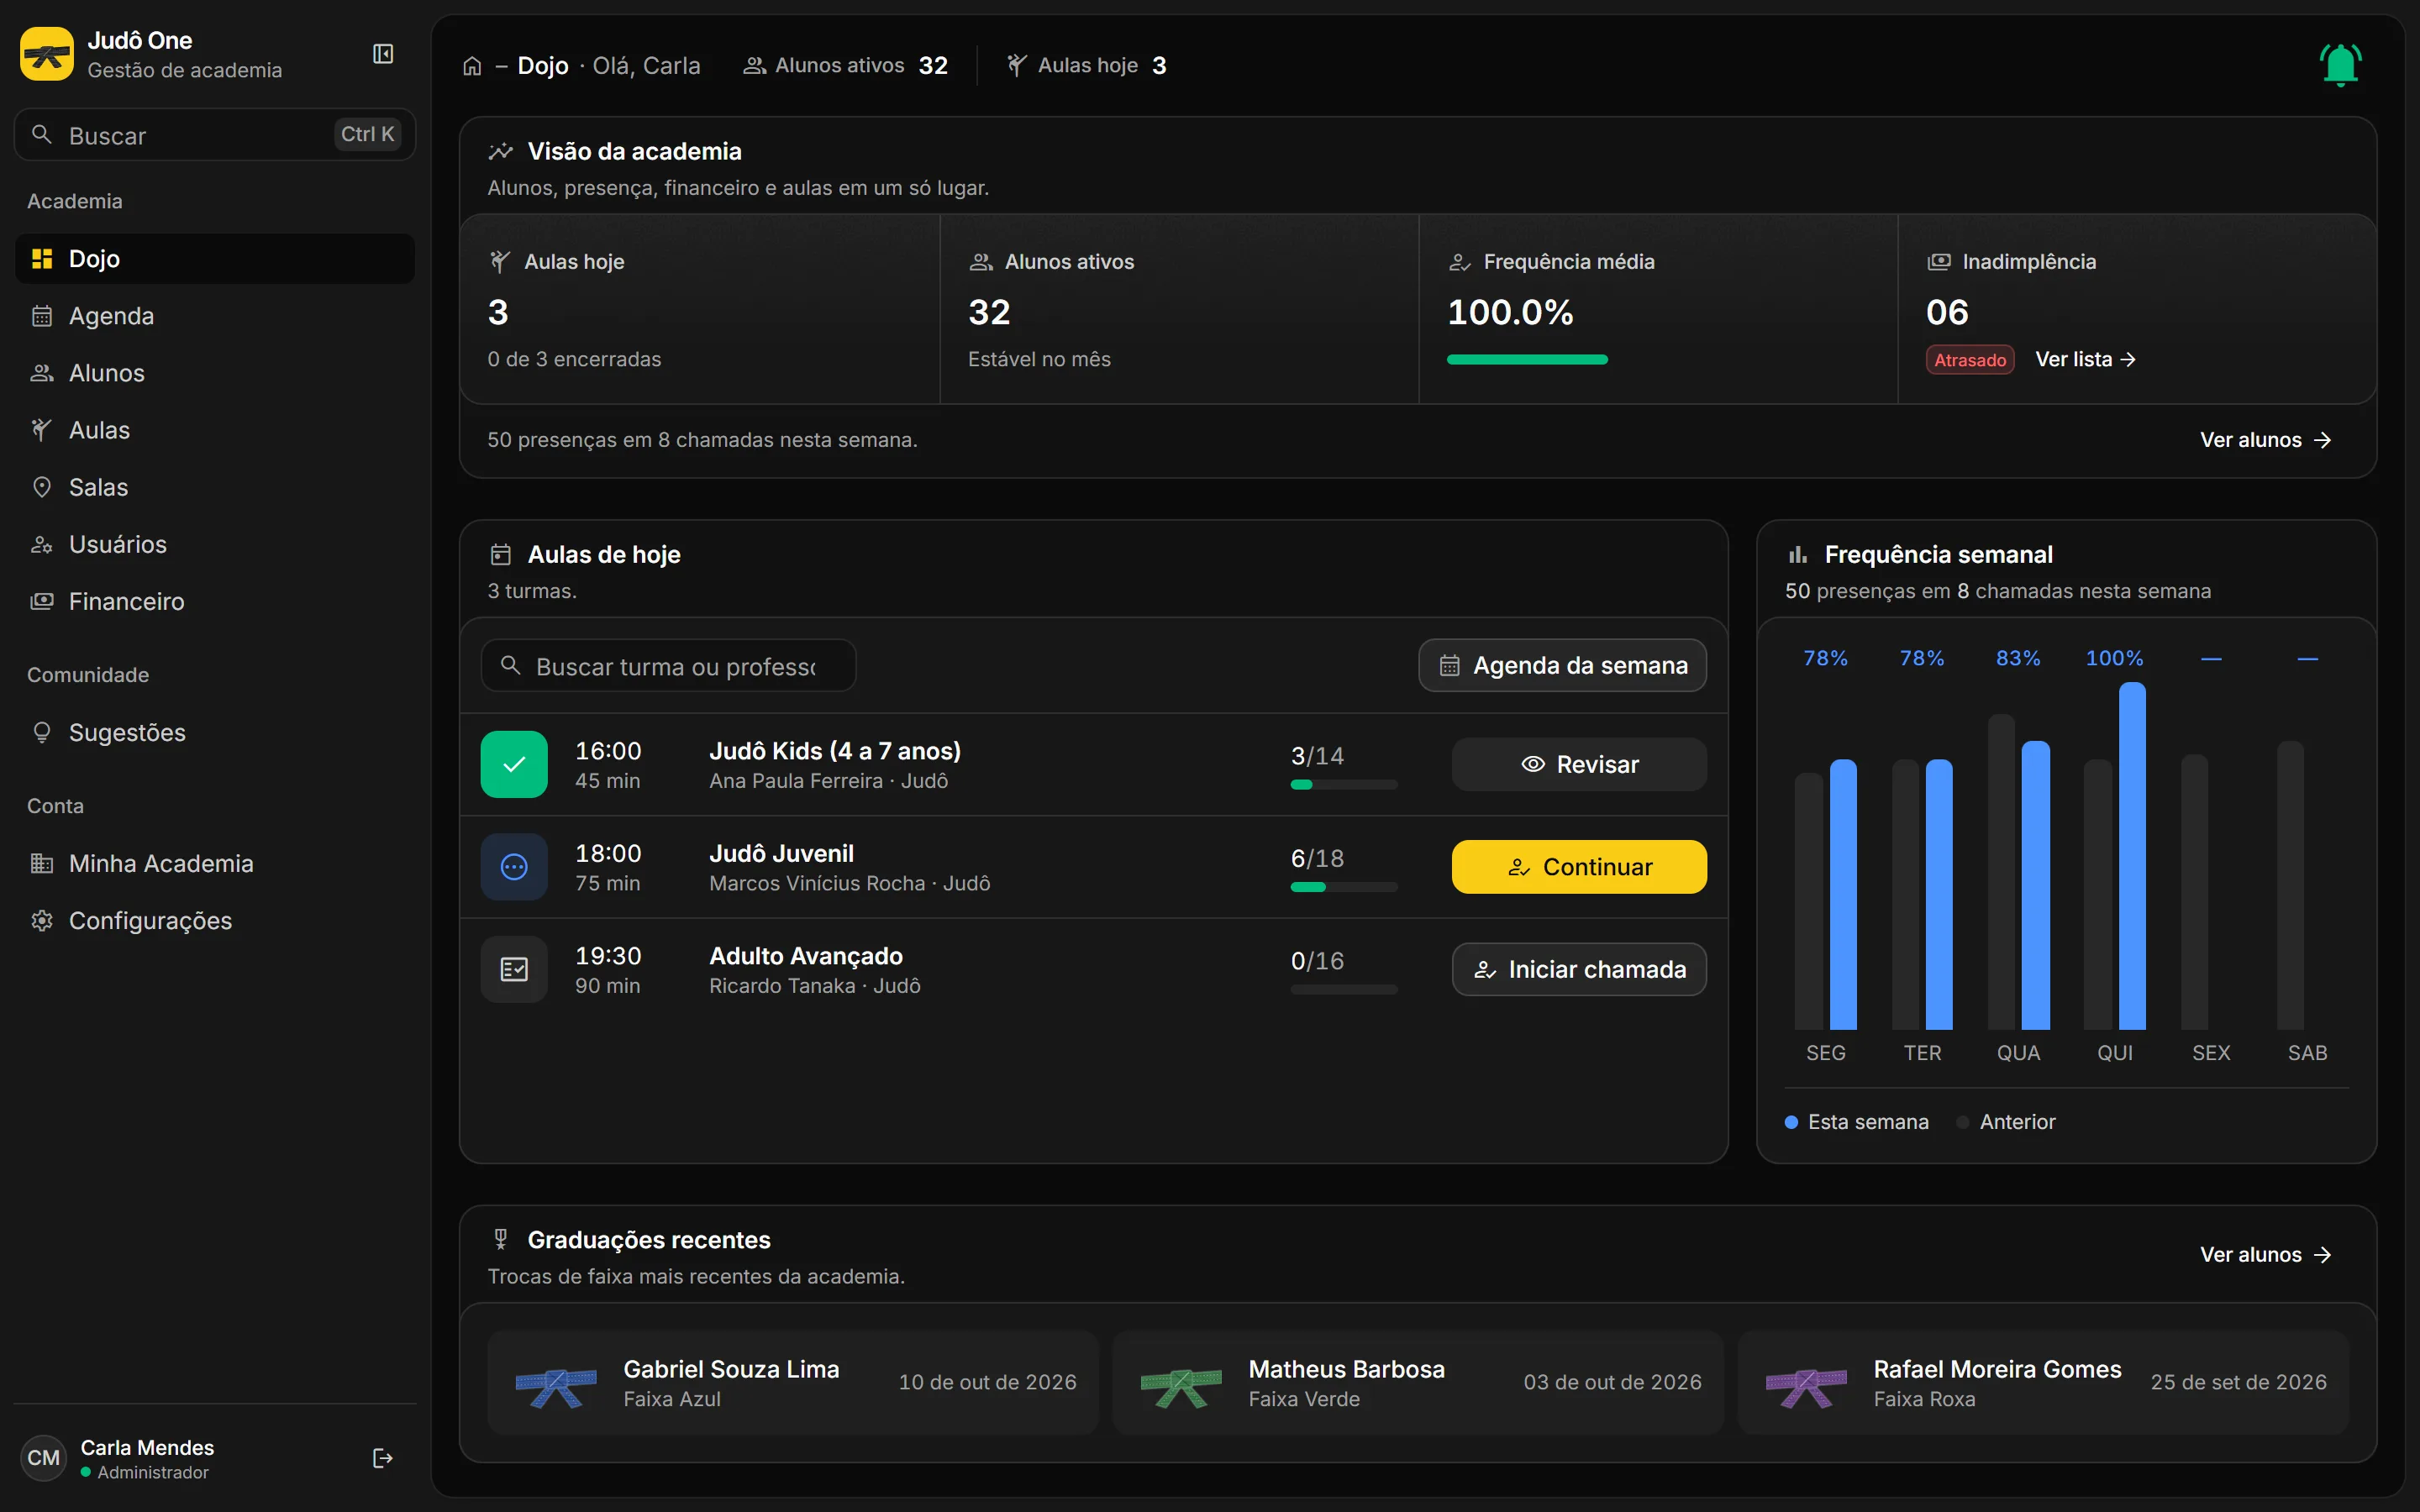The height and width of the screenshot is (1512, 2420).
Task: Open Agenda da semana
Action: [x=1562, y=665]
